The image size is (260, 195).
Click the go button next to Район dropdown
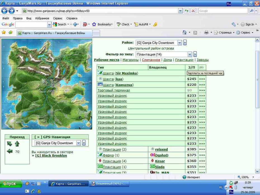pos(185,42)
